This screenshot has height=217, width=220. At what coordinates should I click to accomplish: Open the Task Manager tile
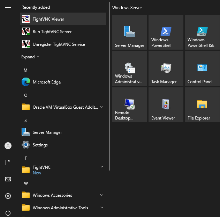[166, 68]
